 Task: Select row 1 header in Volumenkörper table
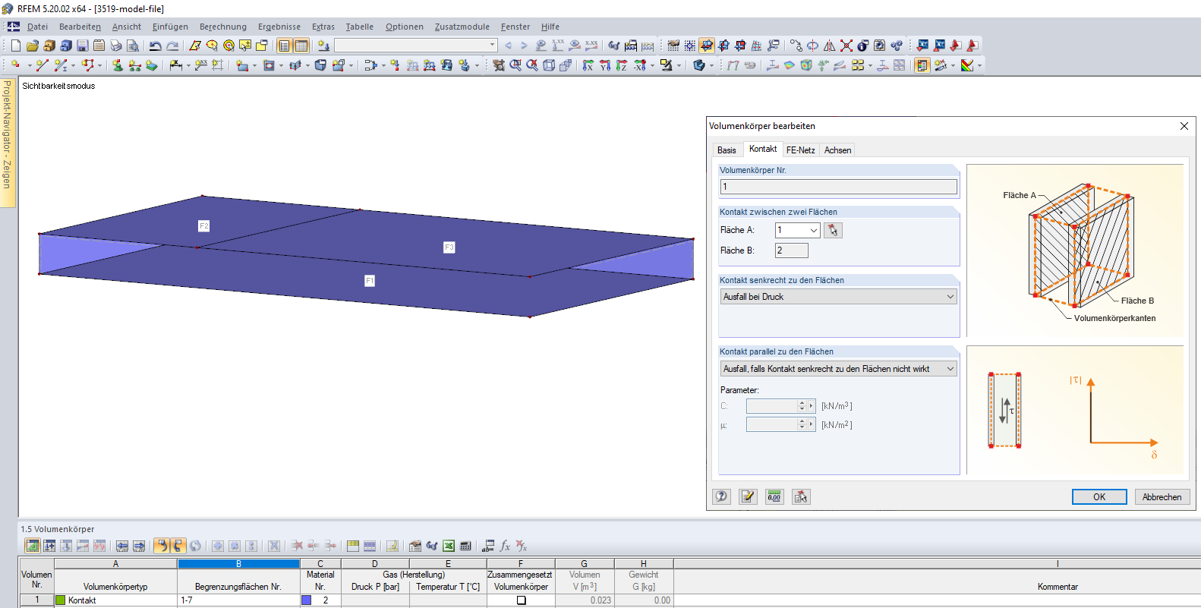click(36, 600)
